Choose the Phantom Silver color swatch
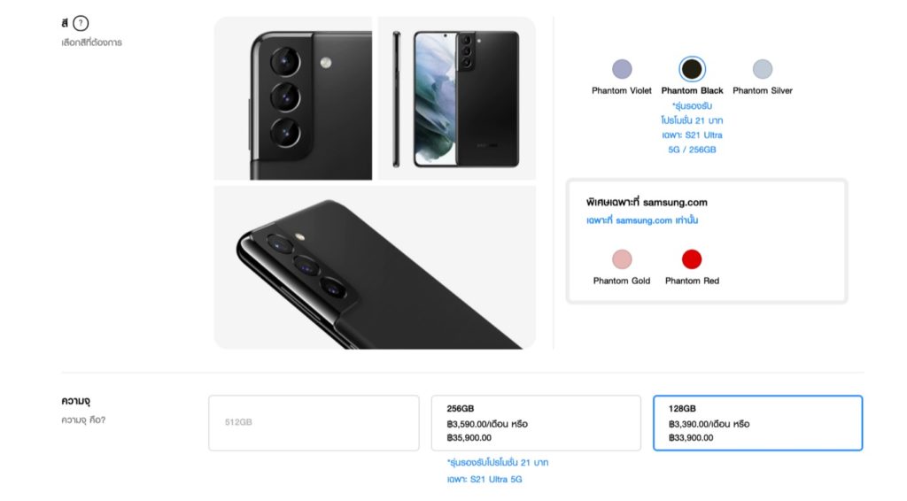The width and height of the screenshot is (907, 501). click(763, 69)
